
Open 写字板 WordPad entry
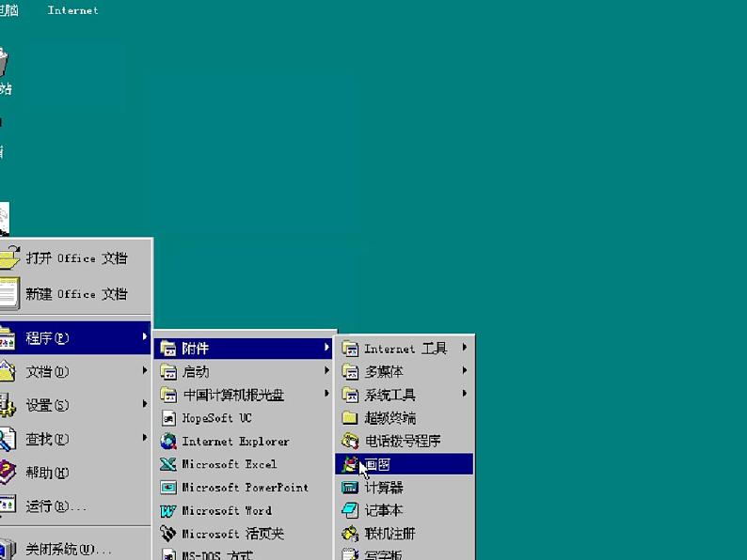[404, 553]
